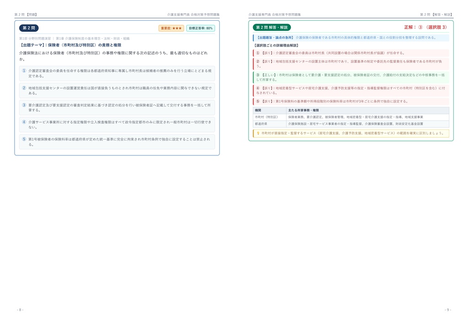
Task: Click the yellow tip text about 市町村が直接指定・監督するサービス
Action: 353,133
